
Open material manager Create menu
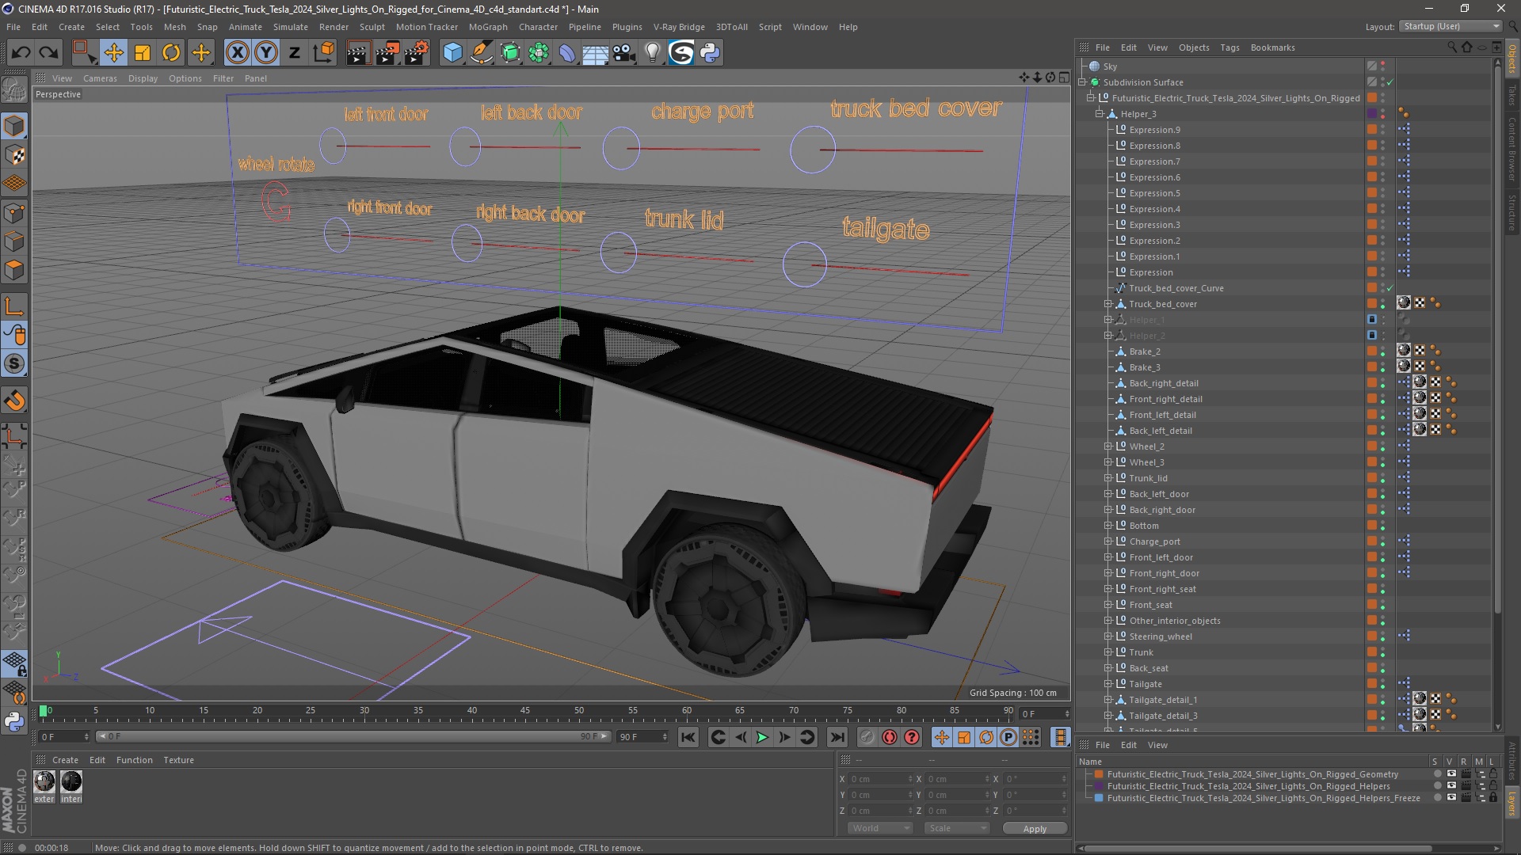(x=65, y=760)
